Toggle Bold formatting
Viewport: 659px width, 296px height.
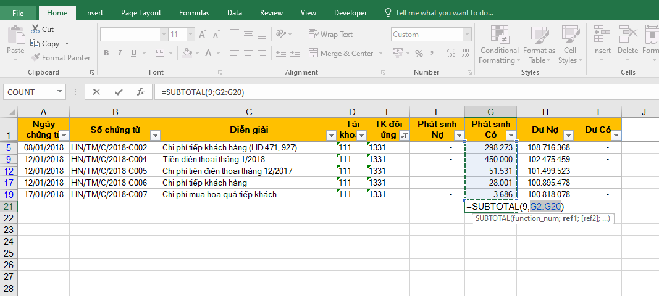pyautogui.click(x=106, y=53)
